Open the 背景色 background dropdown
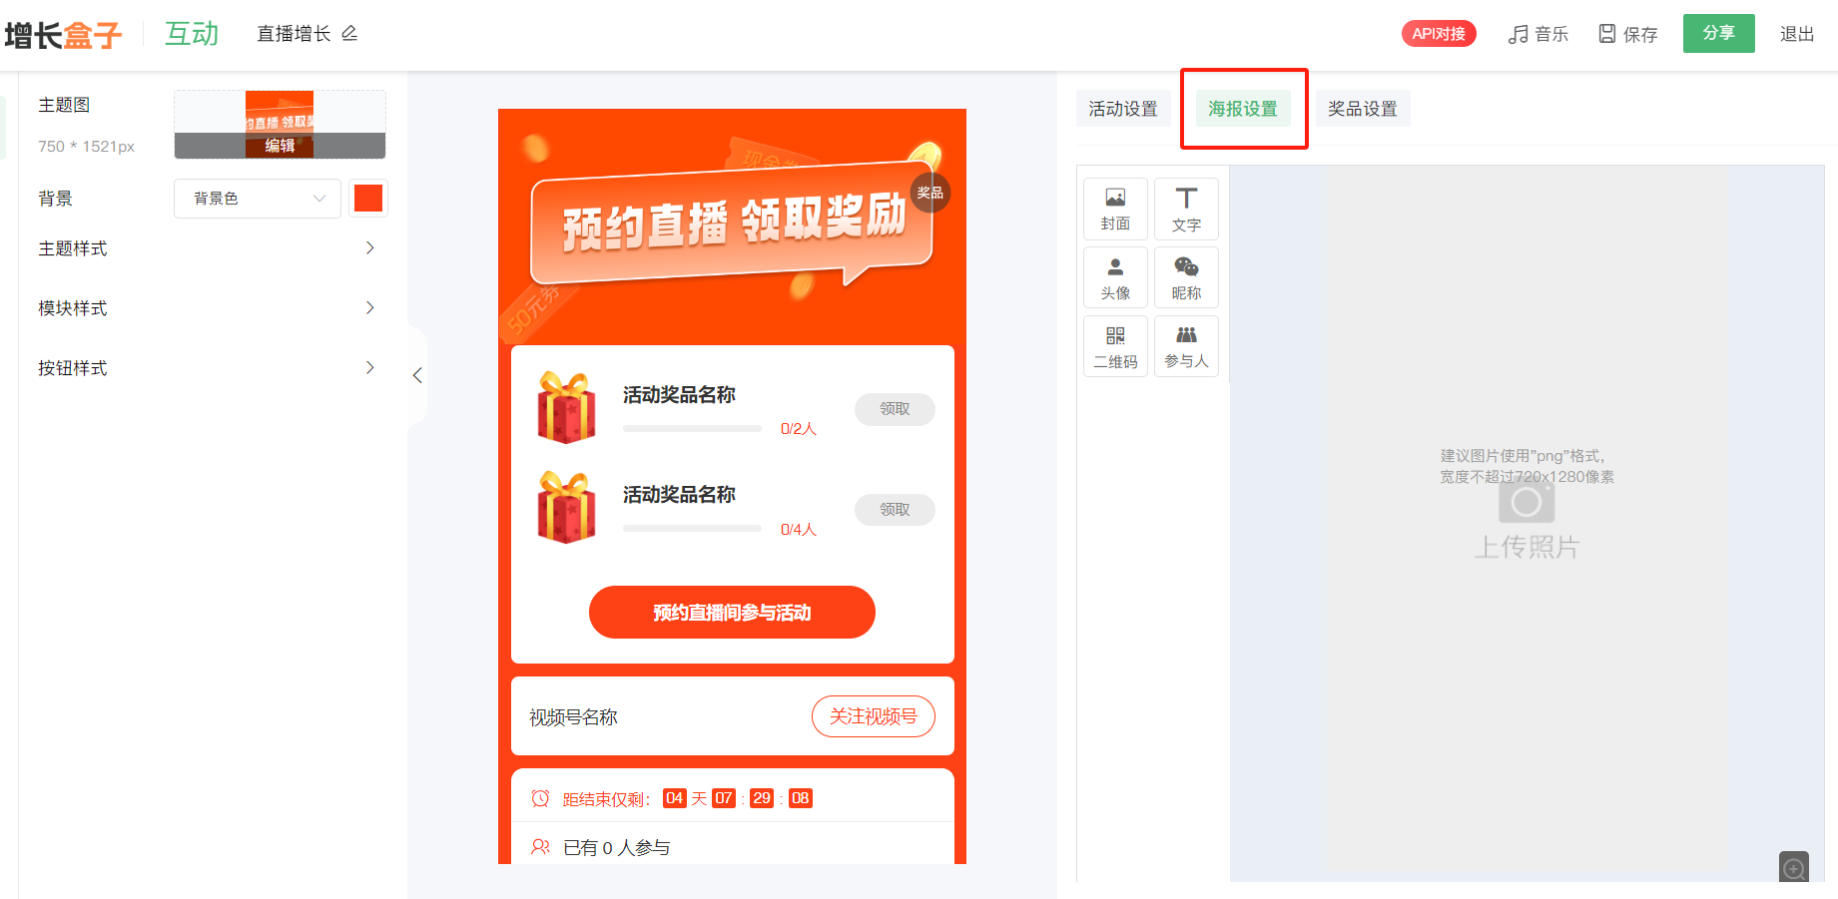This screenshot has width=1838, height=899. point(258,199)
